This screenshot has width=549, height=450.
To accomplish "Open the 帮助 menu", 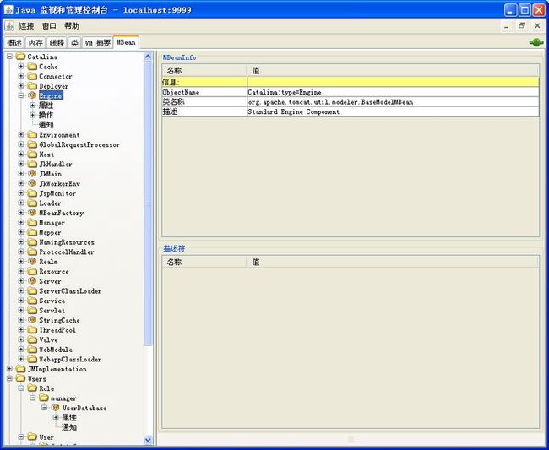I will (72, 26).
